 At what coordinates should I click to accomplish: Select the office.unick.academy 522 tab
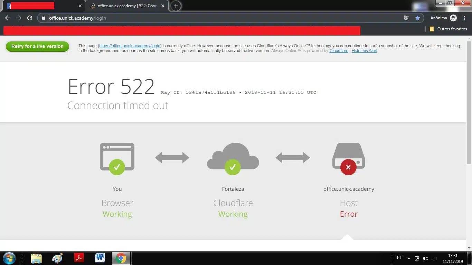point(127,6)
